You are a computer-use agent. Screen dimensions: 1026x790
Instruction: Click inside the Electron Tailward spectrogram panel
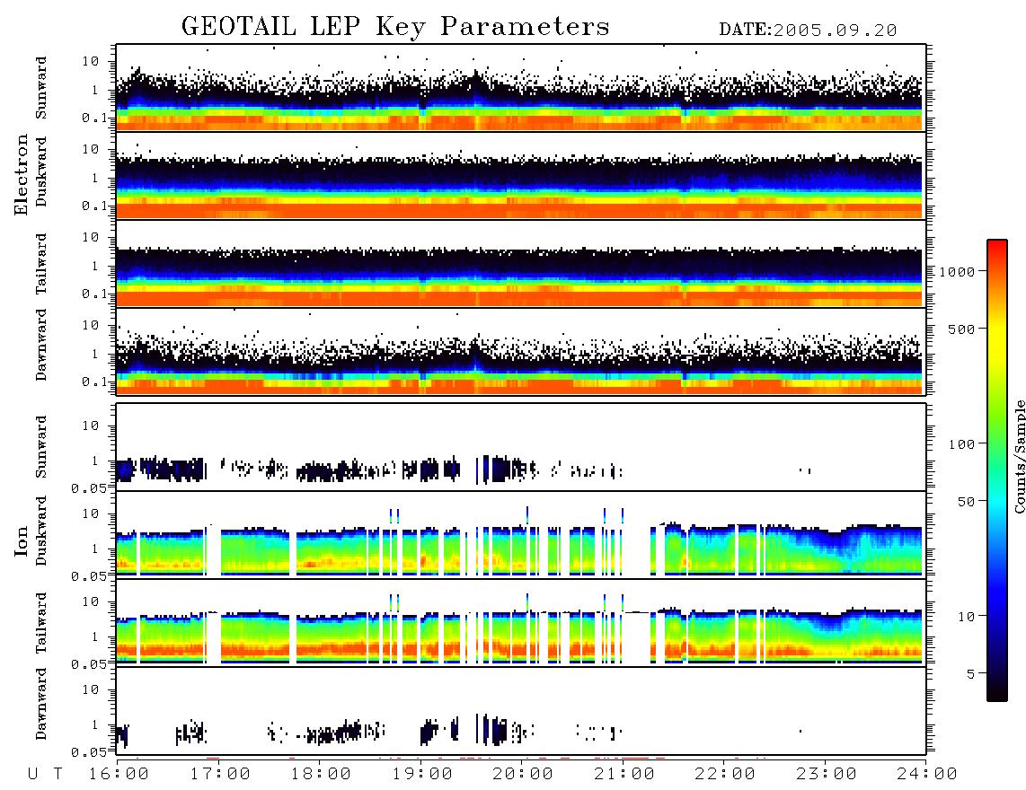(521, 263)
